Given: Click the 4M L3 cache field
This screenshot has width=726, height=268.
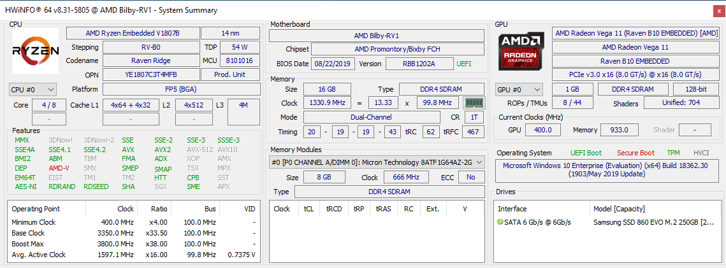Looking at the screenshot, I should (x=243, y=111).
